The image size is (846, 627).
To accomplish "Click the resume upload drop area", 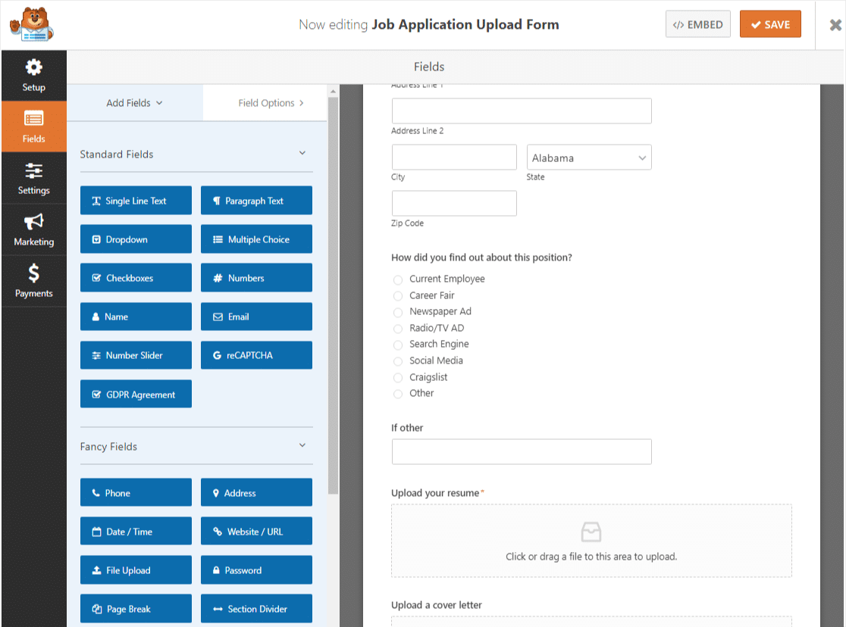I will (591, 541).
